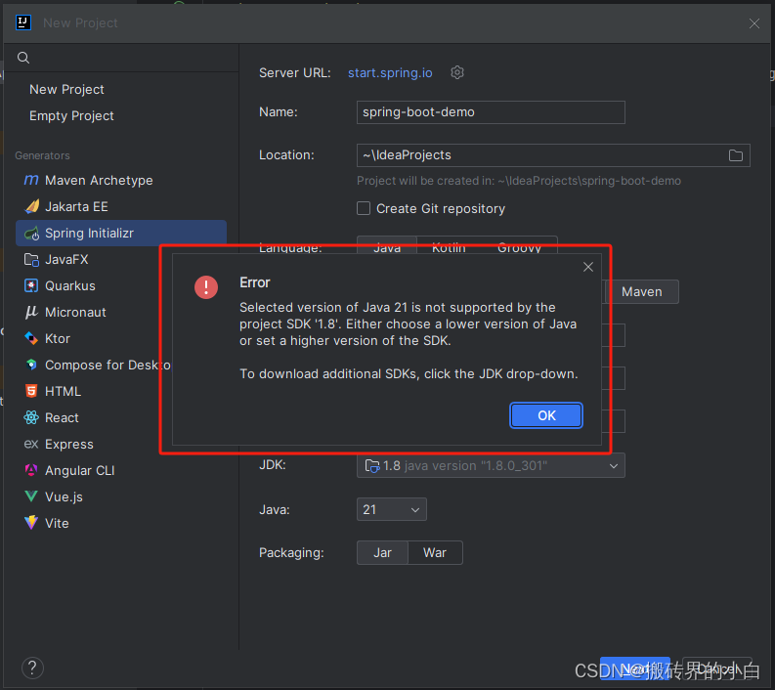This screenshot has width=775, height=690.
Task: Close the New Project window
Action: click(x=754, y=23)
